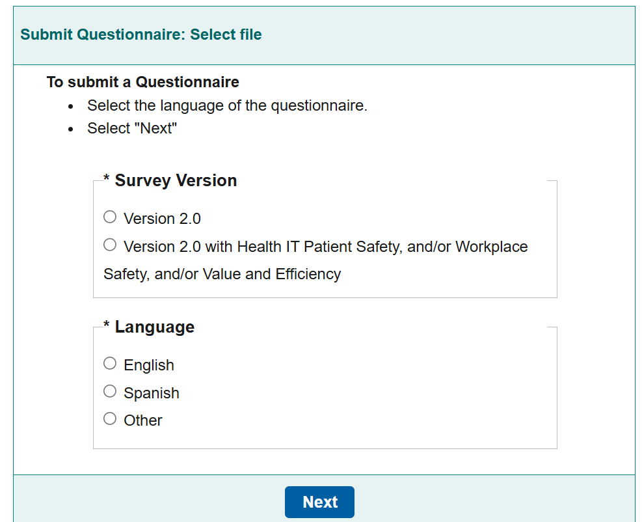Choose the Version 2.0 with Health IT radio button
Image resolution: width=642 pixels, height=522 pixels.
pos(110,245)
